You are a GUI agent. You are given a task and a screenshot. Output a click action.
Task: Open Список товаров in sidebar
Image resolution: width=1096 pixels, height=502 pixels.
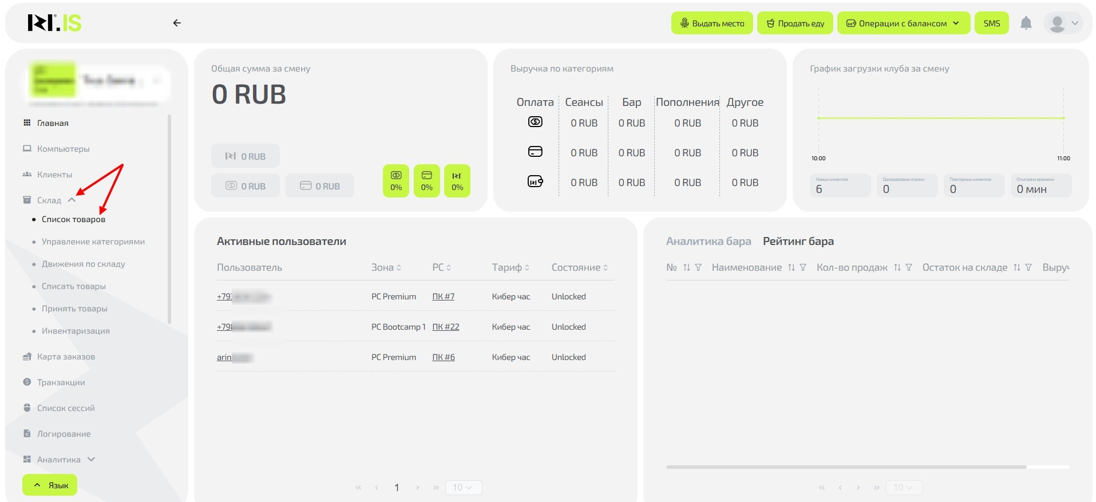point(73,219)
